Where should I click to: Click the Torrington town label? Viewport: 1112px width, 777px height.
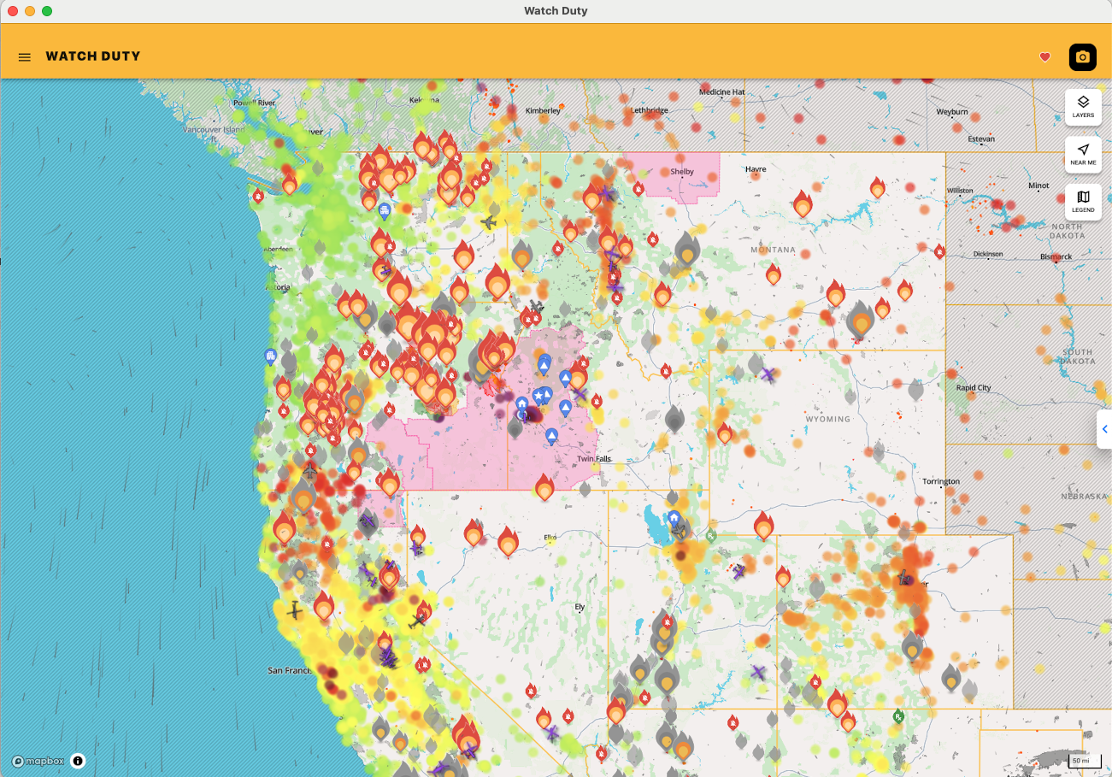[941, 482]
